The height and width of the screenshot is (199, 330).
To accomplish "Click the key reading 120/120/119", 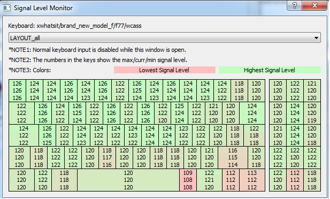I will coord(312,113).
